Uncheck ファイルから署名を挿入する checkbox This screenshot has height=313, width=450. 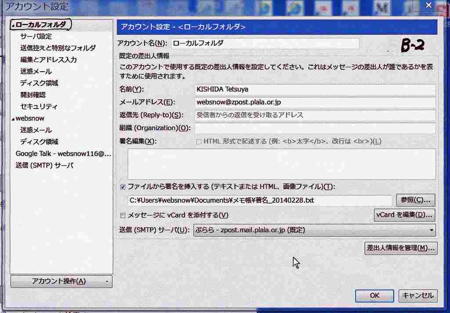tap(123, 187)
